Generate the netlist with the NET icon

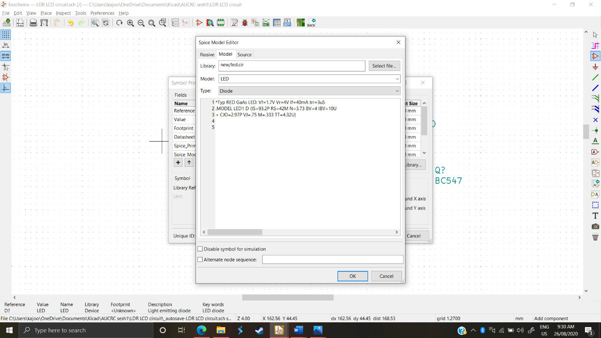tap(266, 23)
